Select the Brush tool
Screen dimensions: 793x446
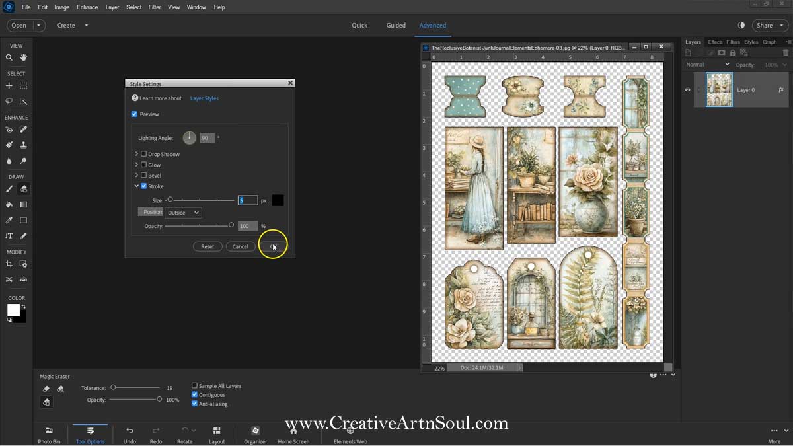(x=9, y=189)
